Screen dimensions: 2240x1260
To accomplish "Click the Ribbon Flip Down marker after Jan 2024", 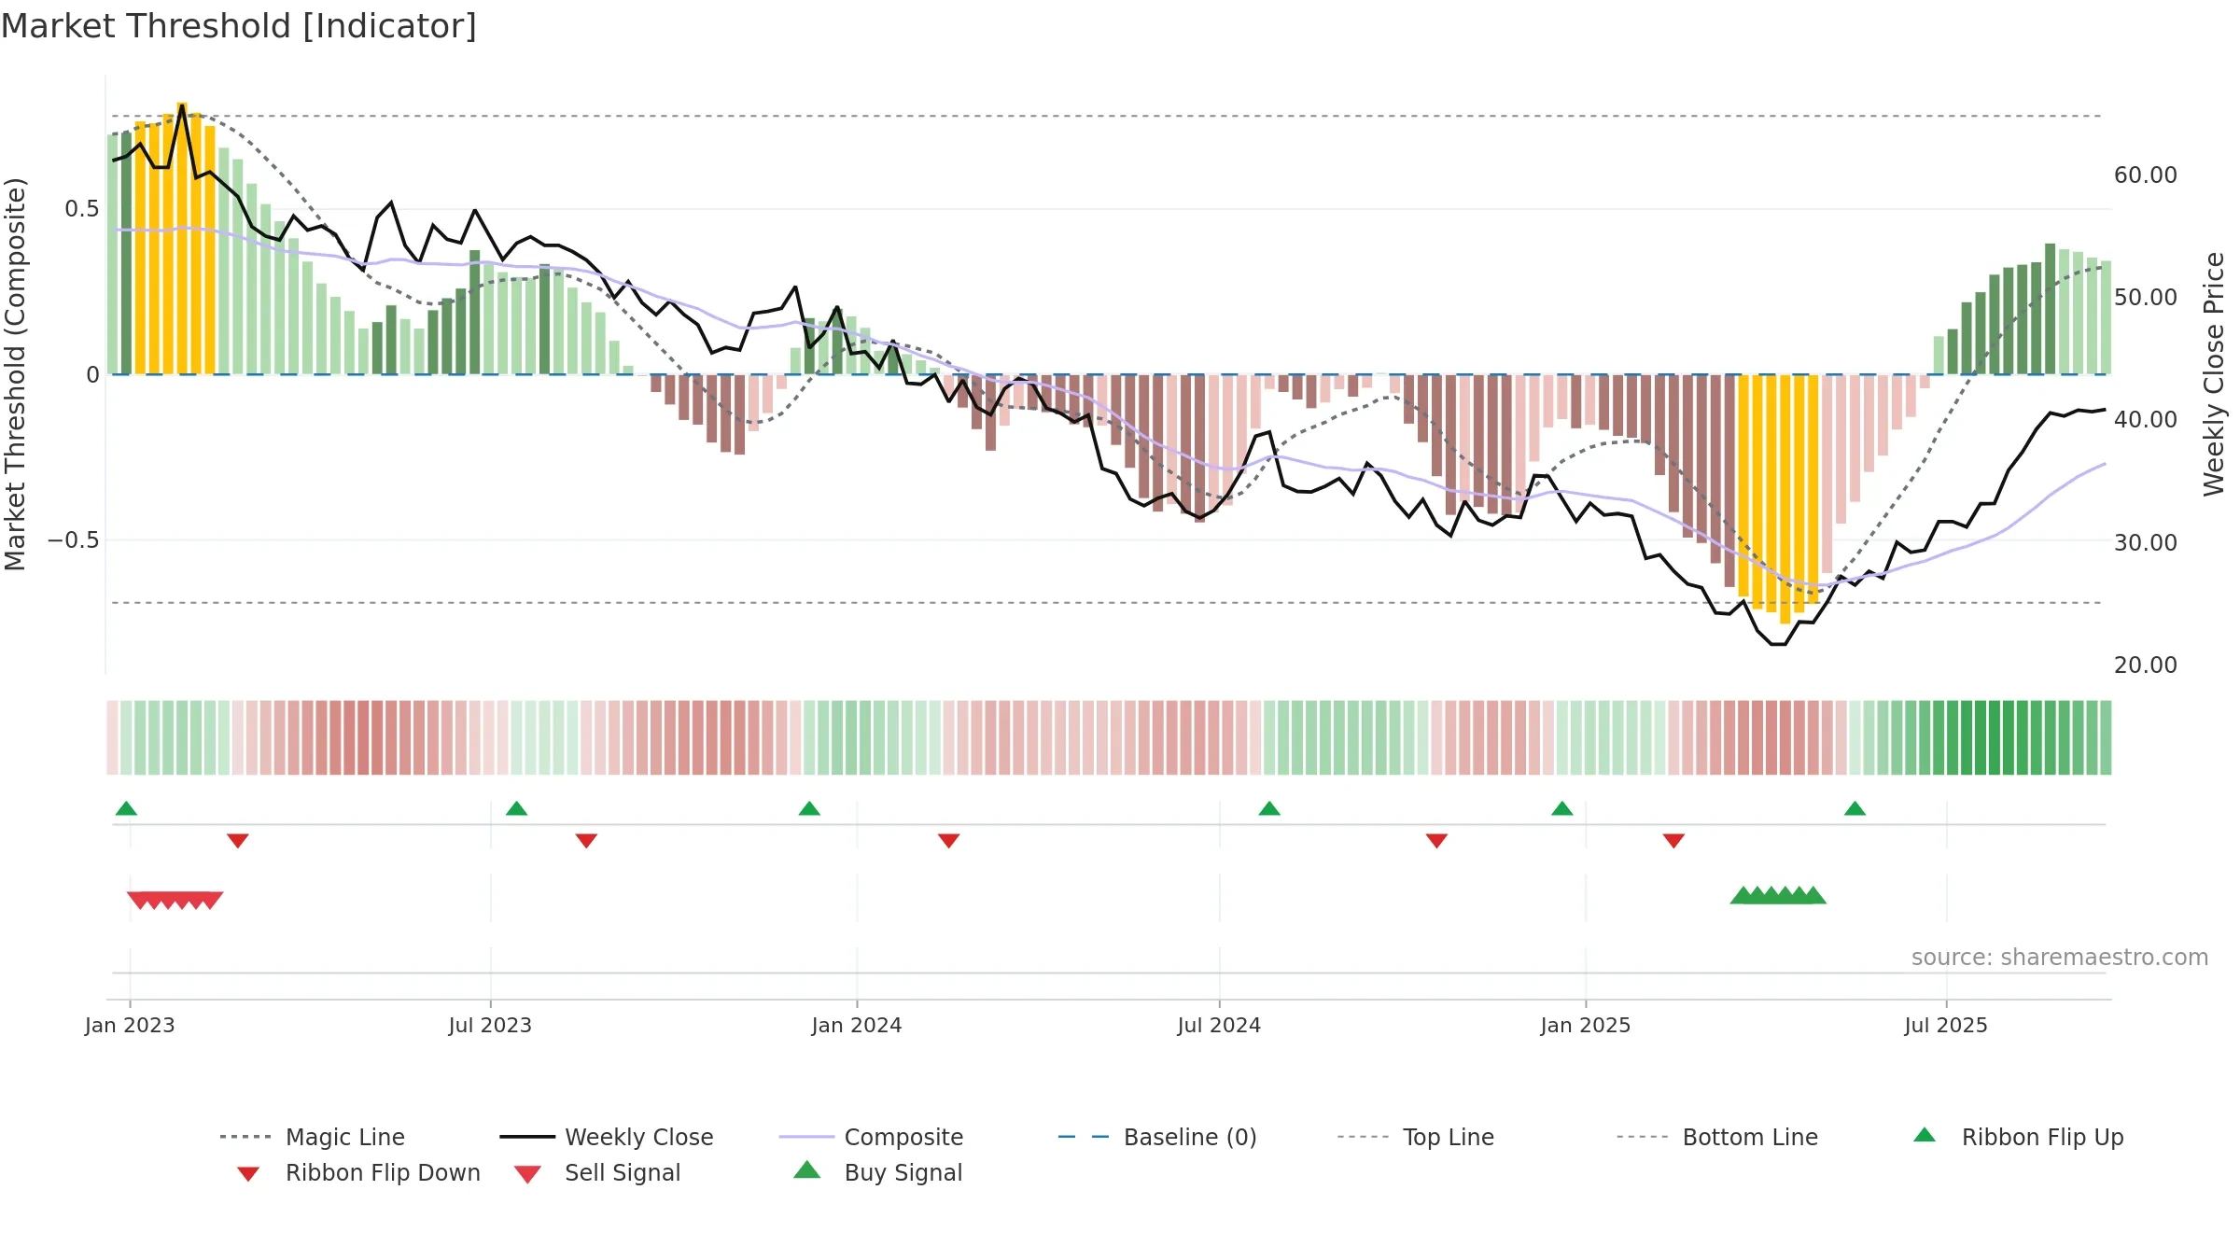I will click(949, 841).
